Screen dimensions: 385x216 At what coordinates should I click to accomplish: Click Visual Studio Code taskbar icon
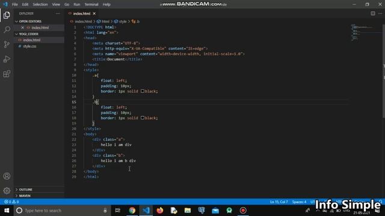click(146, 211)
